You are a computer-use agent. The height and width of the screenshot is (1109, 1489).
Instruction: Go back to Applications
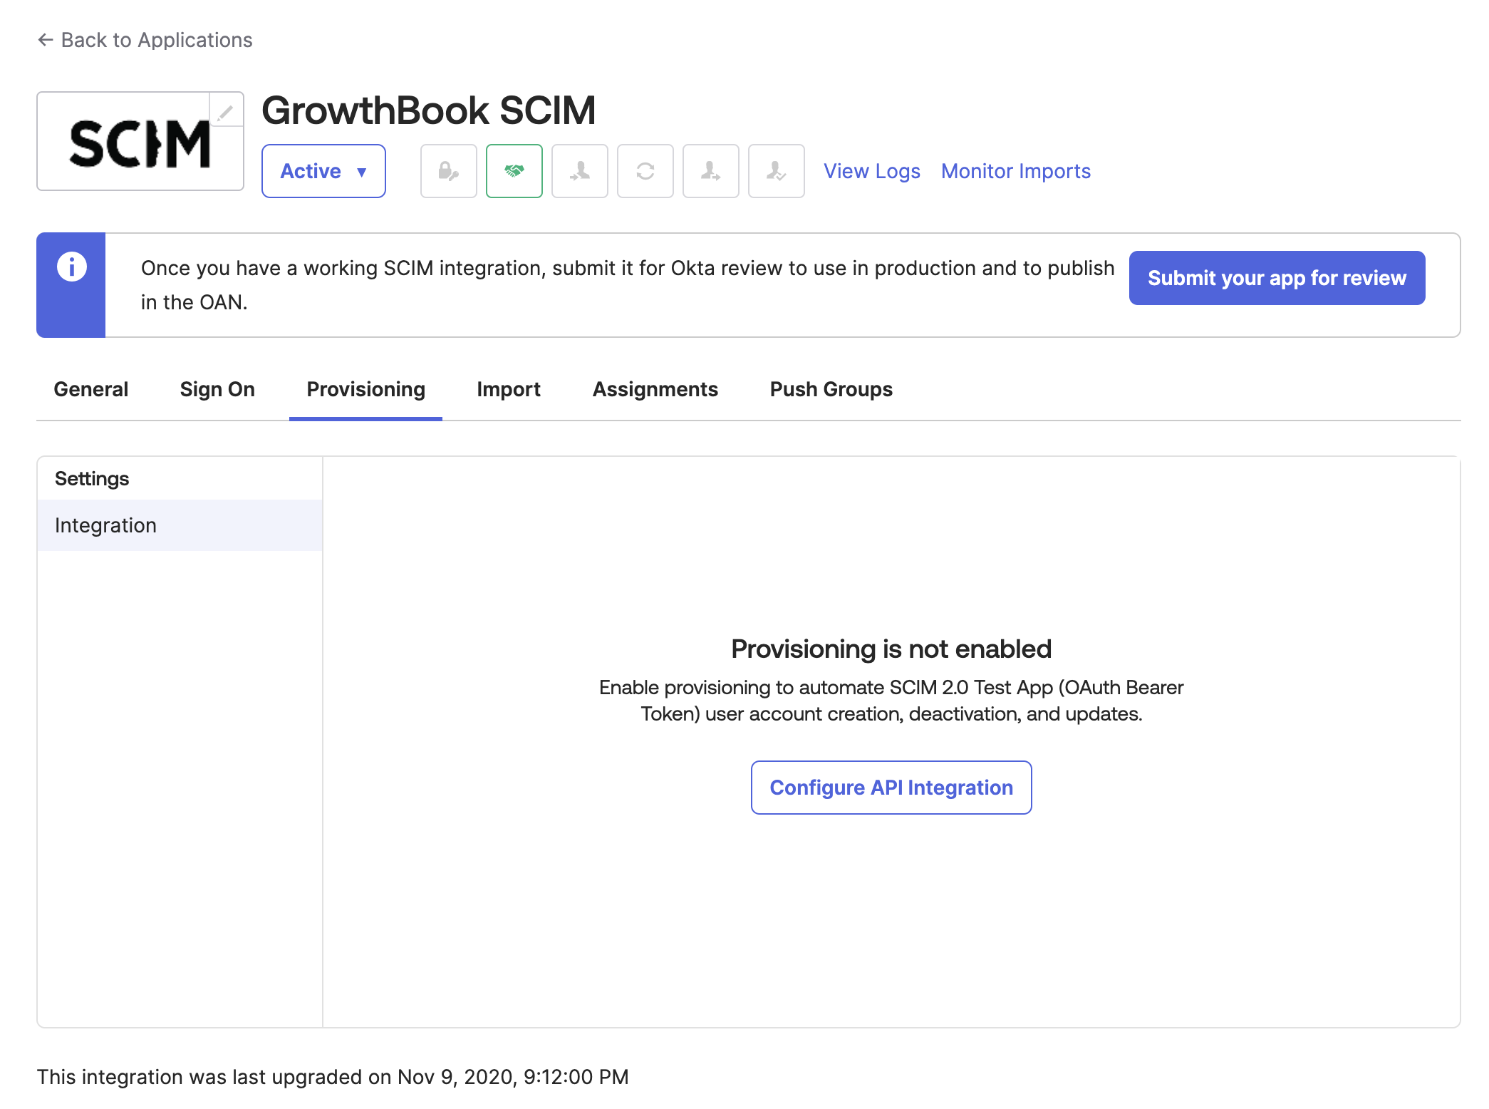click(x=145, y=40)
